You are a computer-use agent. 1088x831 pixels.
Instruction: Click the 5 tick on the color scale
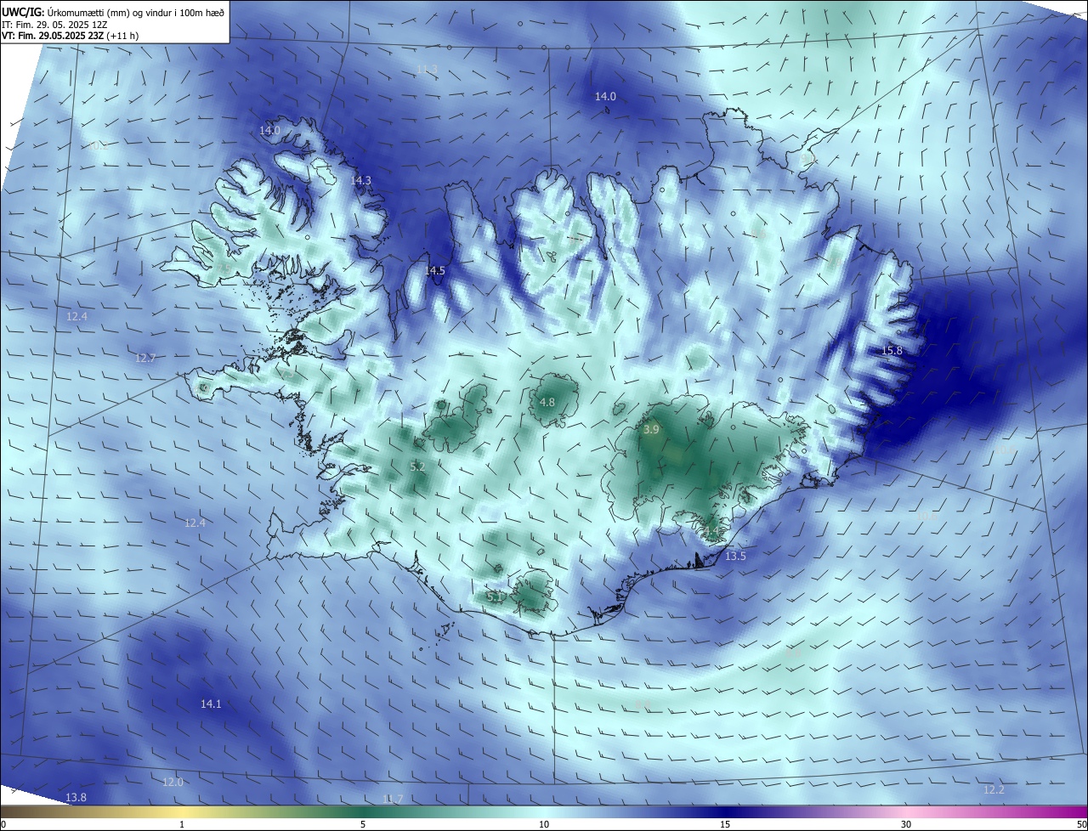tap(363, 825)
